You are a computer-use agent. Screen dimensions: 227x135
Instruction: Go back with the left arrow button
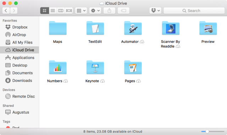[6, 11]
